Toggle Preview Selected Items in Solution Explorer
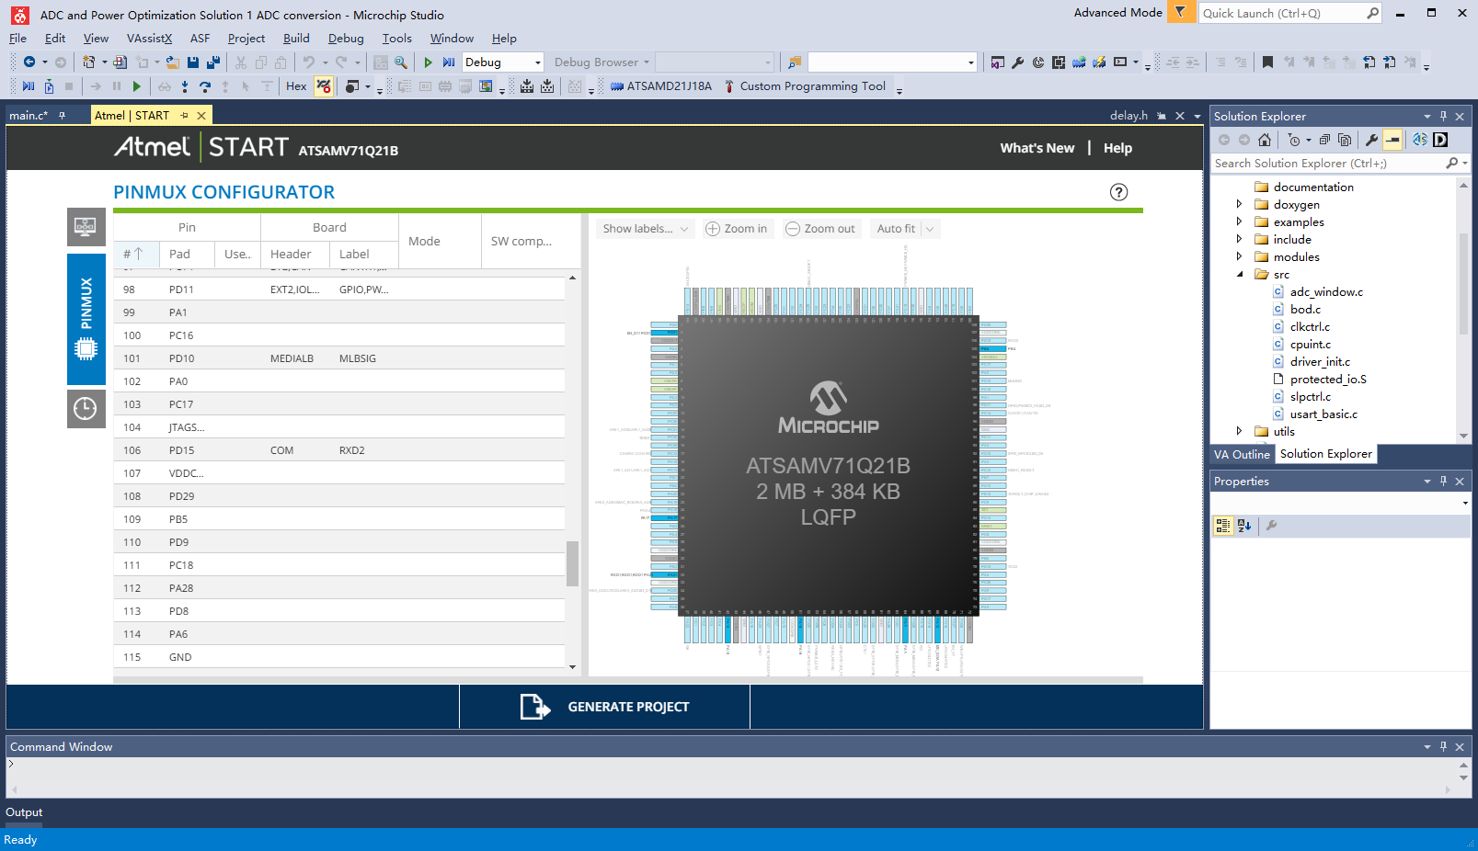The height and width of the screenshot is (851, 1478). (1393, 140)
